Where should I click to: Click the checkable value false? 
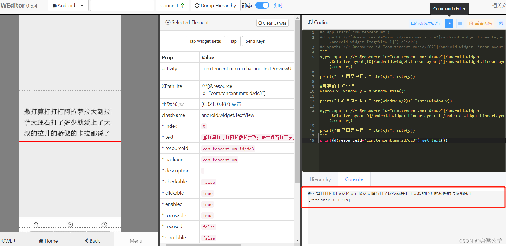click(x=209, y=182)
